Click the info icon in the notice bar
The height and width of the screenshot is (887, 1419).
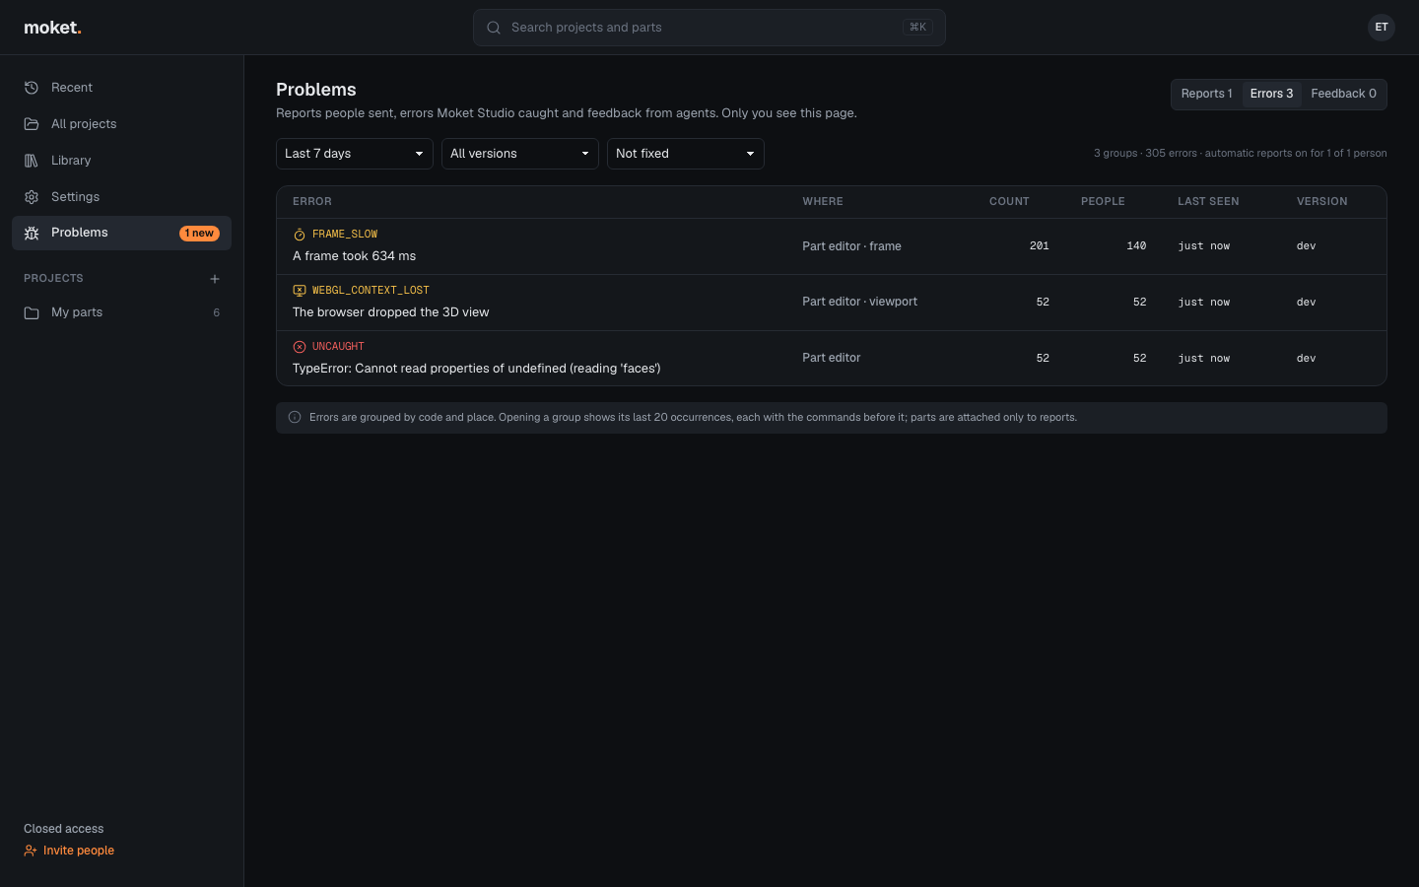295,417
